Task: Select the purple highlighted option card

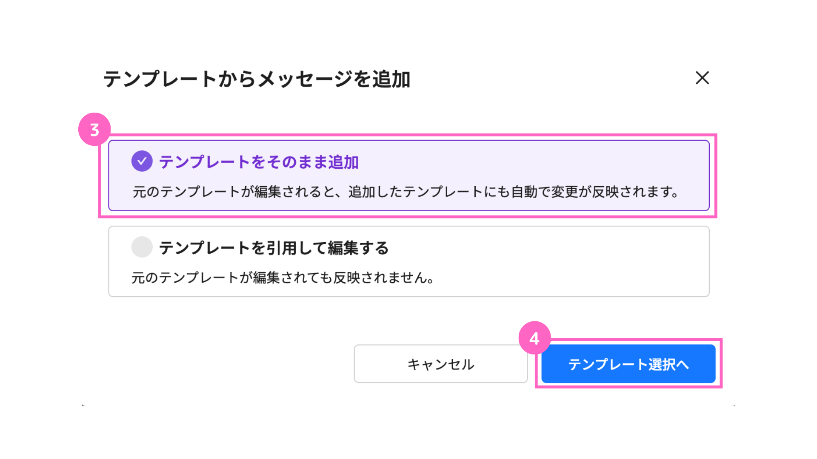Action: [409, 176]
